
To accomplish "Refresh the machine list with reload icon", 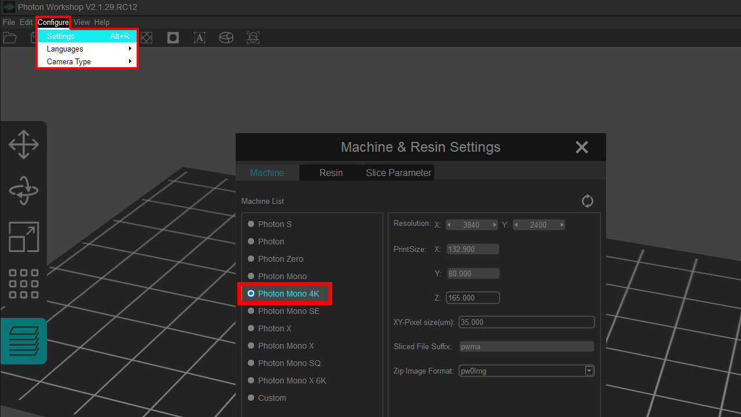I will (588, 201).
